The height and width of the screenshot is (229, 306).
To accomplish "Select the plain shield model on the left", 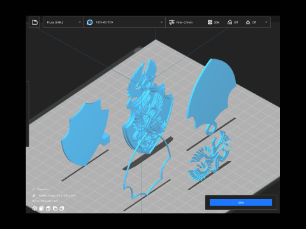I will (x=84, y=134).
